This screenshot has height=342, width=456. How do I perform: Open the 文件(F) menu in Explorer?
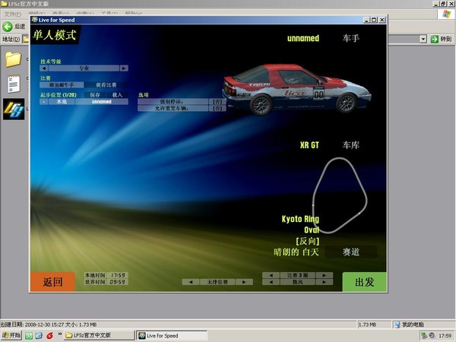(12, 14)
